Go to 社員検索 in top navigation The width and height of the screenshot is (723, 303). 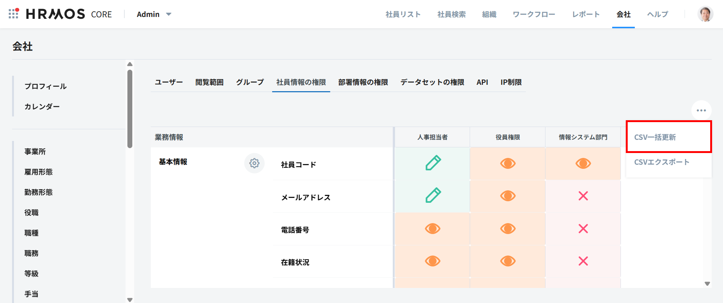click(x=451, y=14)
